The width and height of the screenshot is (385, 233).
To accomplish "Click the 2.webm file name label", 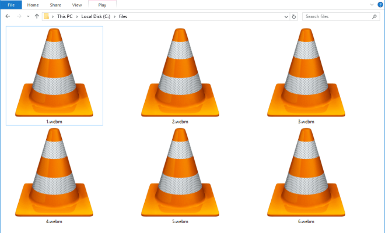I will [x=180, y=121].
